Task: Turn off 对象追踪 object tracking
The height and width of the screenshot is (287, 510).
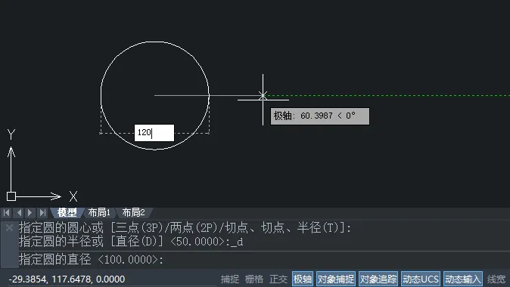Action: pyautogui.click(x=378, y=279)
